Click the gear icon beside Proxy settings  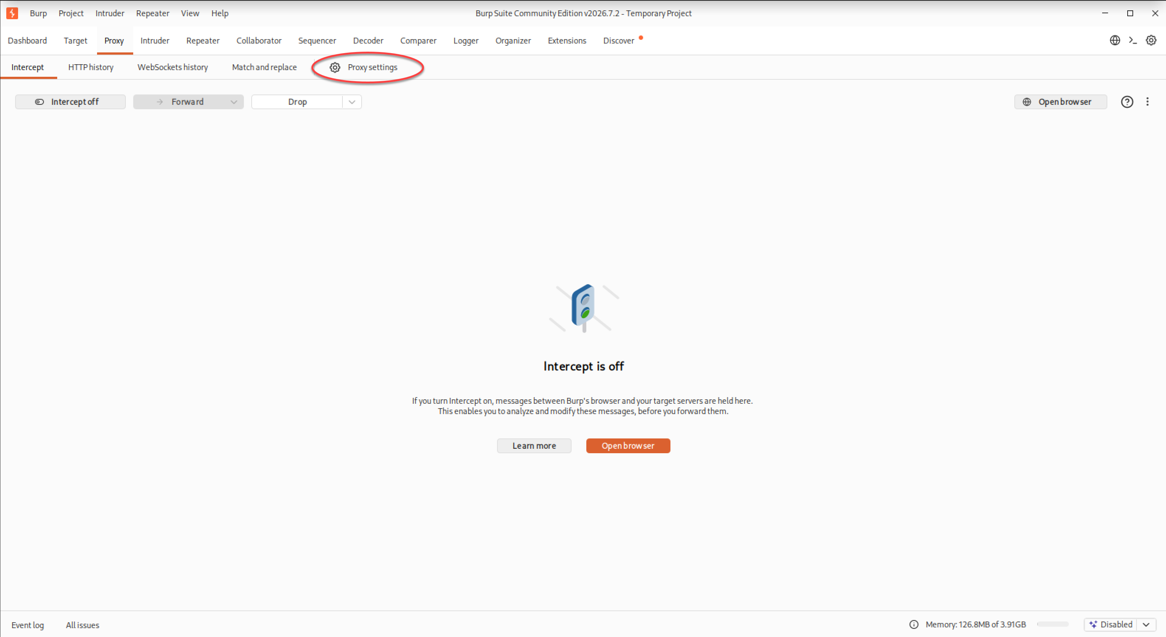tap(335, 68)
